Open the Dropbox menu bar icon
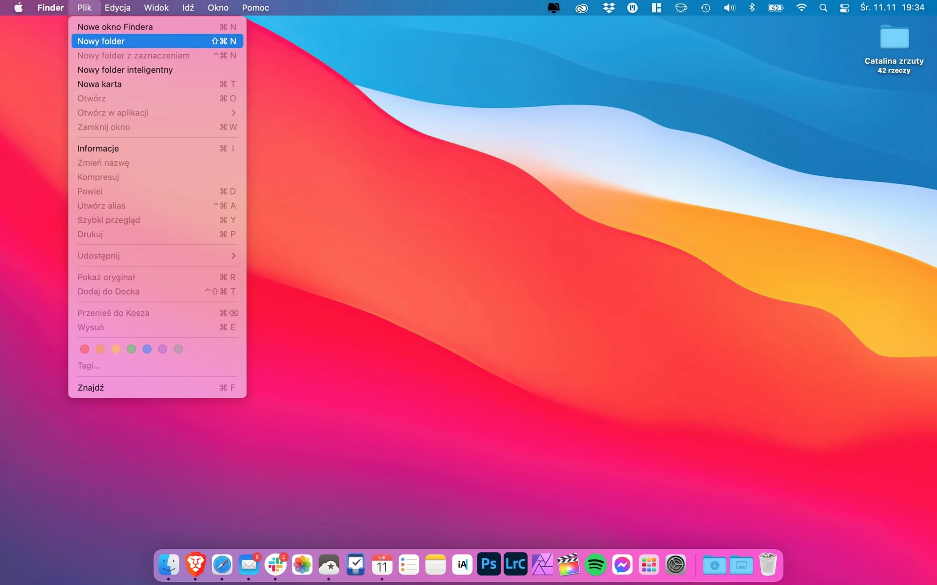The image size is (937, 585). 609,7
